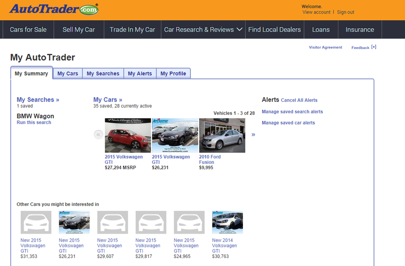Open placeholder image for $29,817 GTI
This screenshot has height=266, width=405.
pos(151,222)
